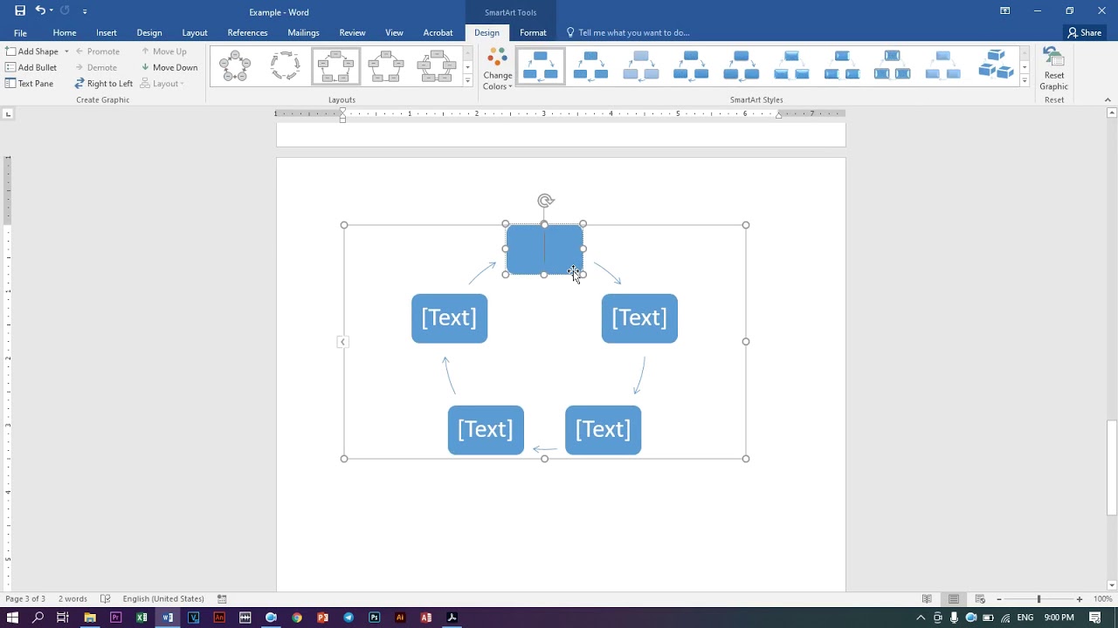Select the last 3-D SmartArt style thumbnail
This screenshot has width=1118, height=628.
(x=995, y=66)
